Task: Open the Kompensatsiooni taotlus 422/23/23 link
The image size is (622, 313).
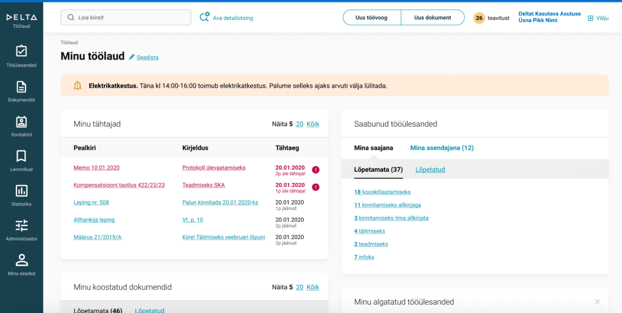Action: 119,185
